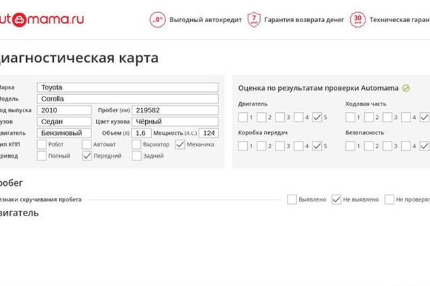Viewport: 430px width, 286px height.
Task: Set Коробка передач rating to 1
Action: pos(243,146)
